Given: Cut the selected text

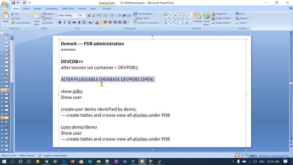Looking at the screenshot, I should pos(15,14).
